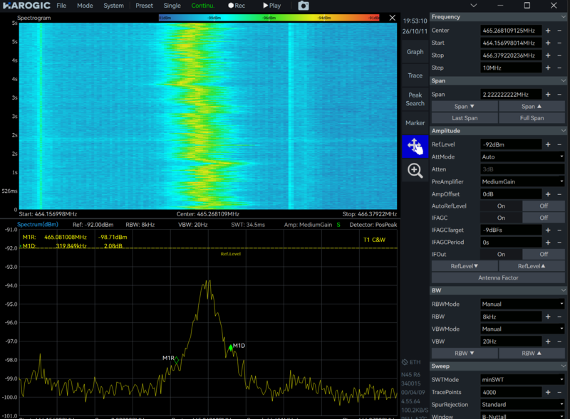Click the Span down button

465,107
